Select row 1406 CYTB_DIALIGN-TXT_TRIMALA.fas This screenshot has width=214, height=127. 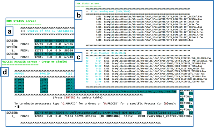click(x=150, y=30)
